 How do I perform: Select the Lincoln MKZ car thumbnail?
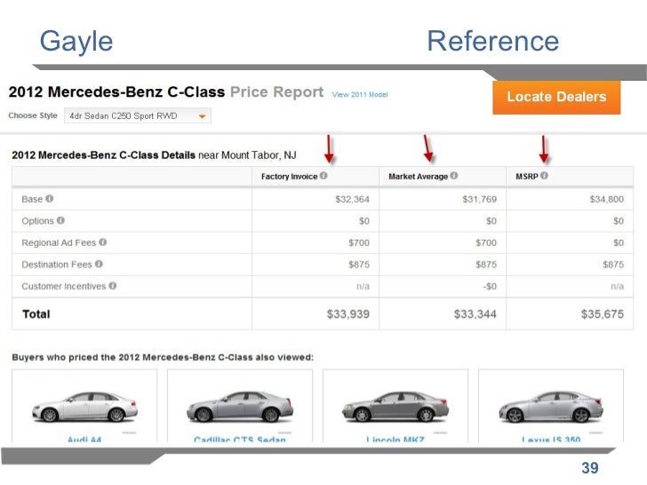pyautogui.click(x=395, y=406)
